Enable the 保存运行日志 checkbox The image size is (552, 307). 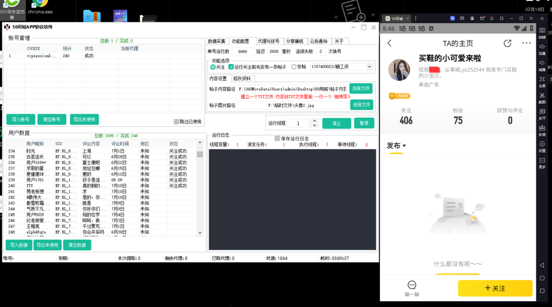point(278,138)
